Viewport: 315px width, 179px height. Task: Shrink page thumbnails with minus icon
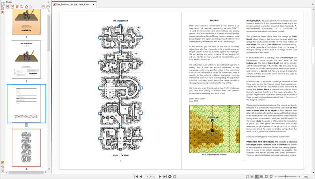coord(43,7)
